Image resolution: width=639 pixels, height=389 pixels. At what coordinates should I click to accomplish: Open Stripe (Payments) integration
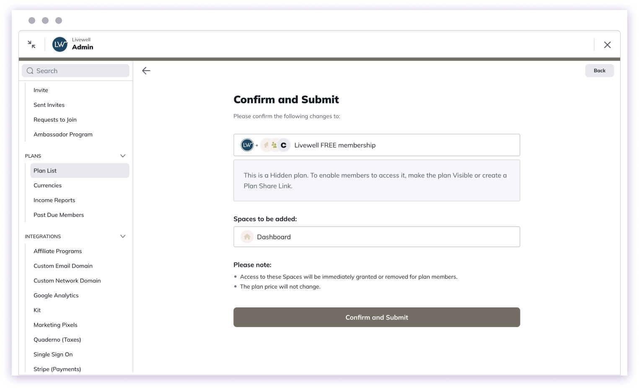[x=57, y=369]
